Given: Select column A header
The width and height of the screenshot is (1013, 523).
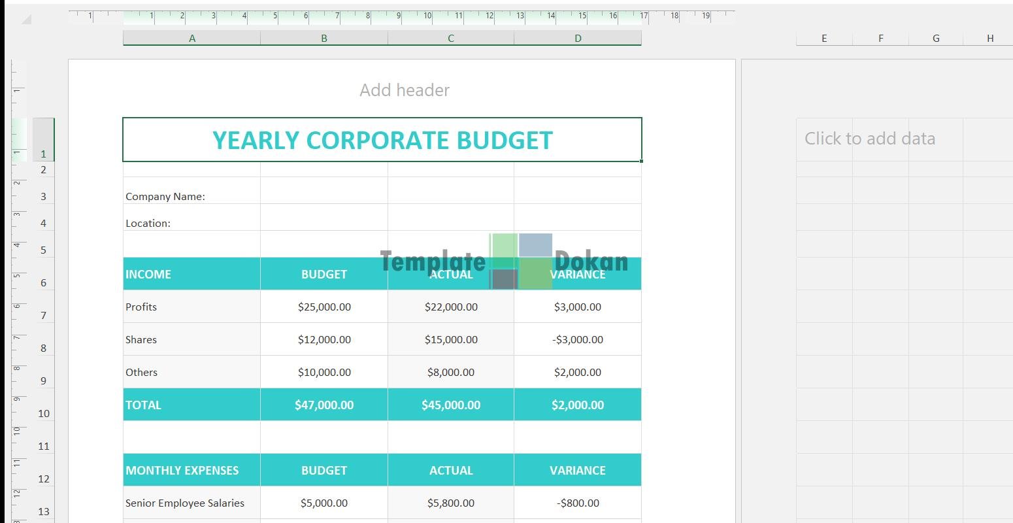Looking at the screenshot, I should click(x=191, y=39).
